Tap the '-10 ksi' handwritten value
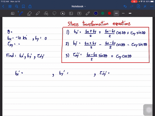Screen dimensions: 155x116 click(x=21, y=38)
